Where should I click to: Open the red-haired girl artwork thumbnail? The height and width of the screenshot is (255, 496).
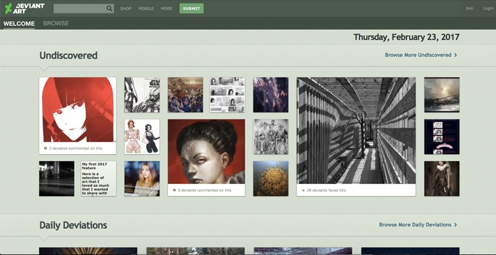coord(77,110)
